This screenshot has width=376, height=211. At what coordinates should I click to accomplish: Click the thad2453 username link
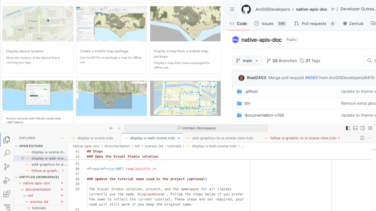click(x=256, y=78)
